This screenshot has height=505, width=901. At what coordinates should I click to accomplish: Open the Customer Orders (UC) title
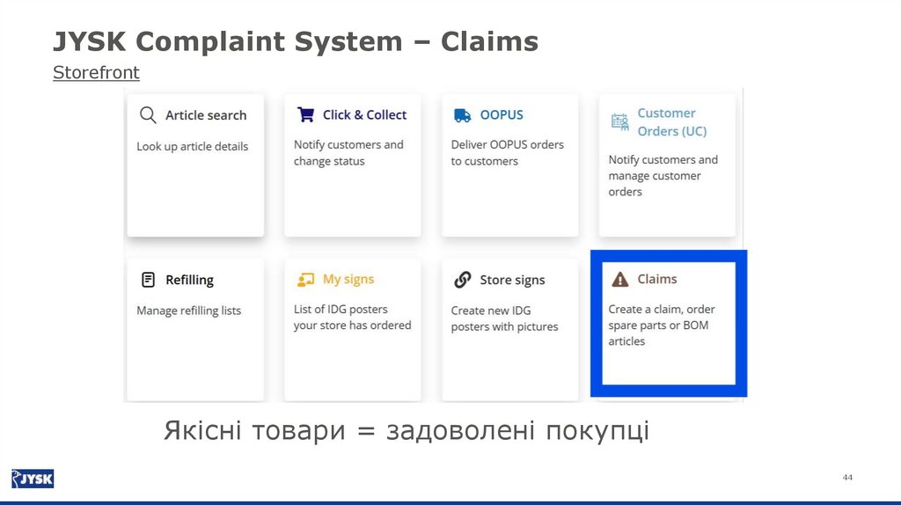(x=671, y=121)
